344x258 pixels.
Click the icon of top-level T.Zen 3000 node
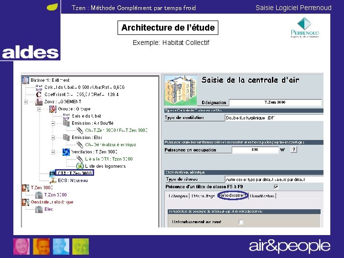pos(25,188)
